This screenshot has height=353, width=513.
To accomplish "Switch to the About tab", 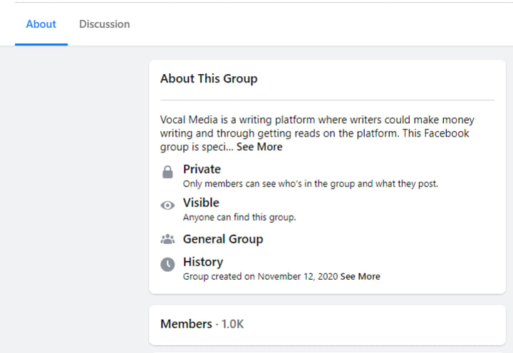I will click(41, 24).
